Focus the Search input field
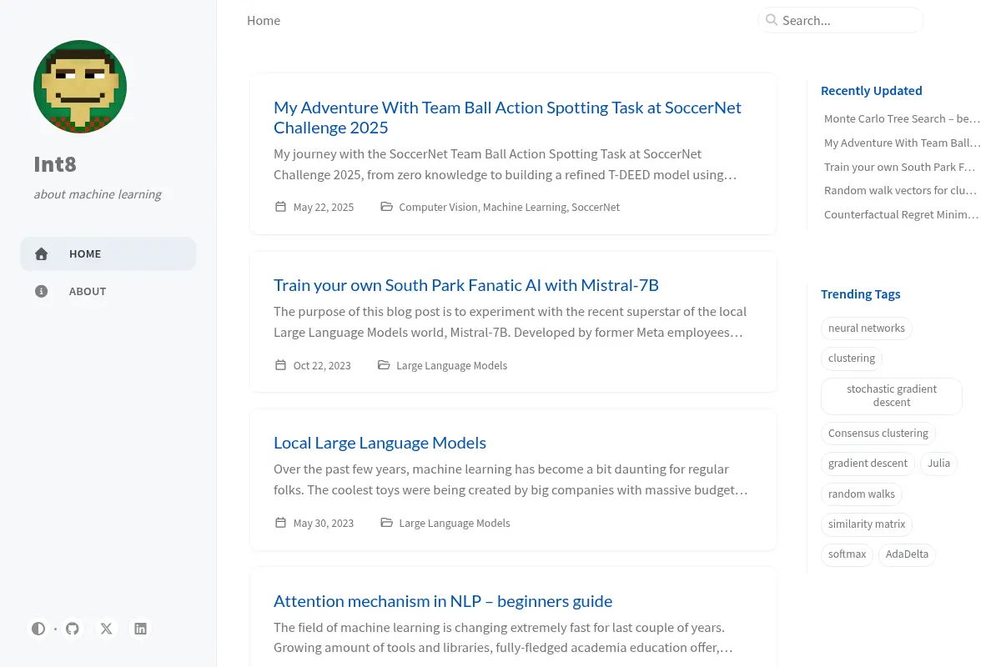The image size is (1001, 667). (x=841, y=20)
